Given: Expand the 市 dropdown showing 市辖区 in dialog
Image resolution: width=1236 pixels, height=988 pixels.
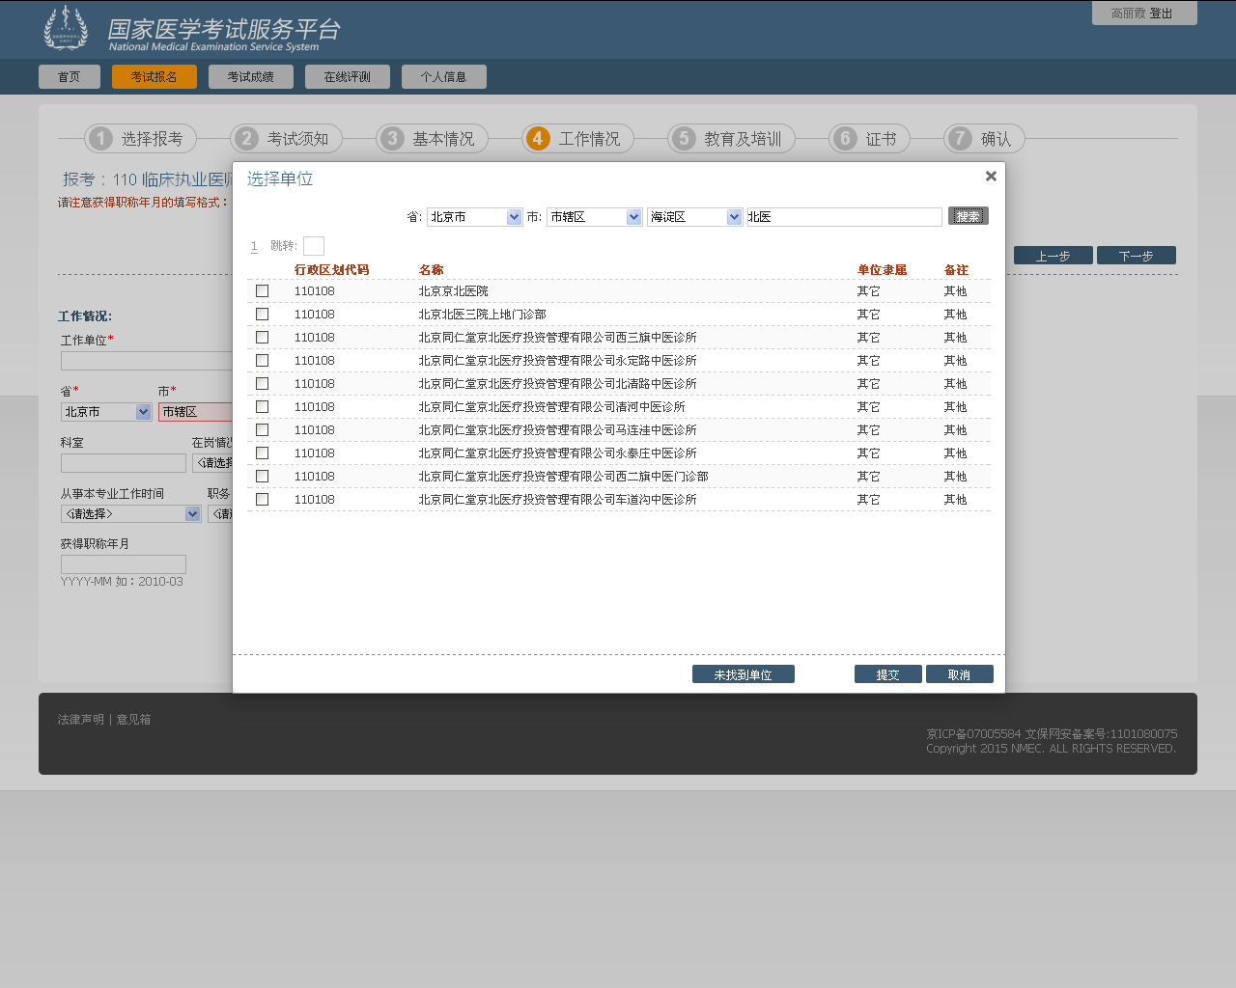Looking at the screenshot, I should [594, 217].
